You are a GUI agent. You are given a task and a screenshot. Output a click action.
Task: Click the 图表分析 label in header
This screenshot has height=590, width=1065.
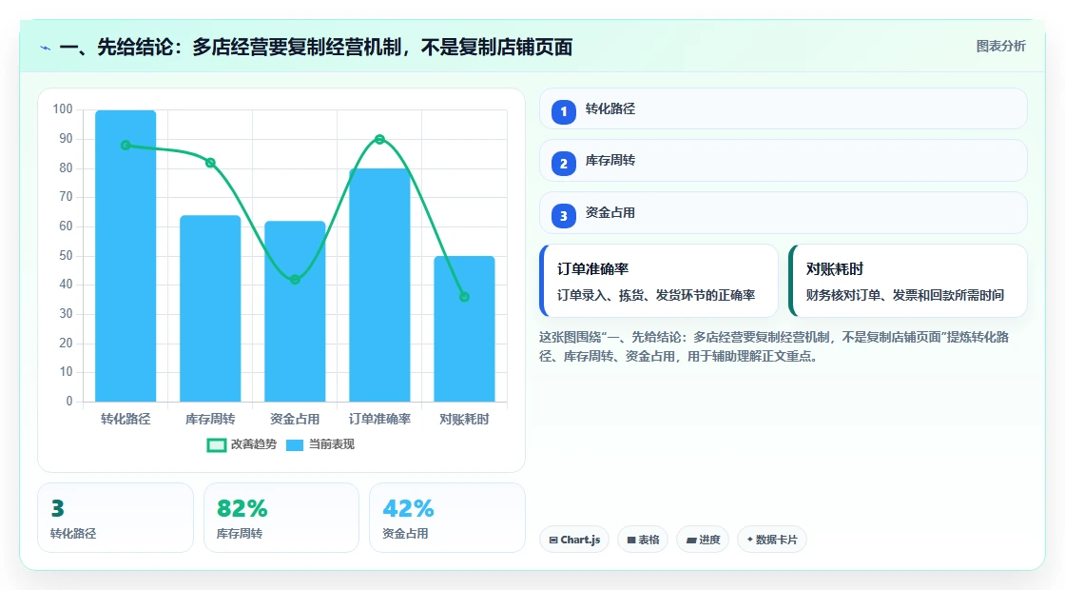[x=1000, y=47]
